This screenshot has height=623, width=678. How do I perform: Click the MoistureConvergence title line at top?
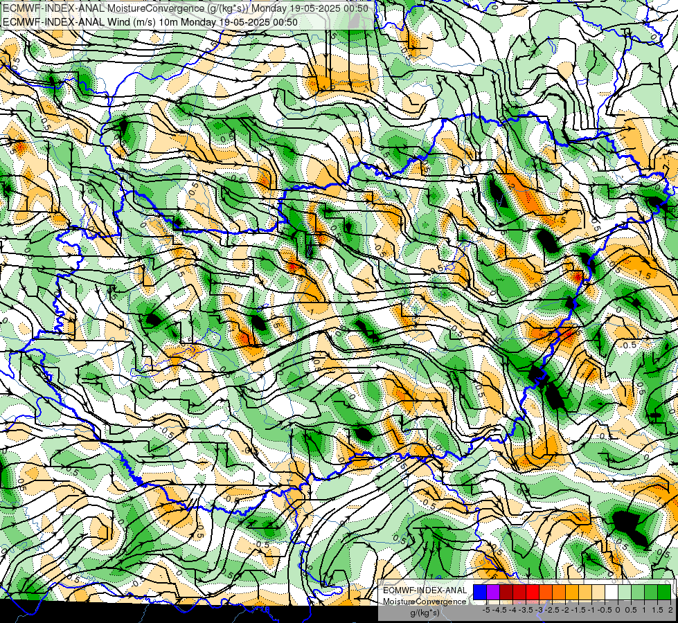[x=186, y=8]
